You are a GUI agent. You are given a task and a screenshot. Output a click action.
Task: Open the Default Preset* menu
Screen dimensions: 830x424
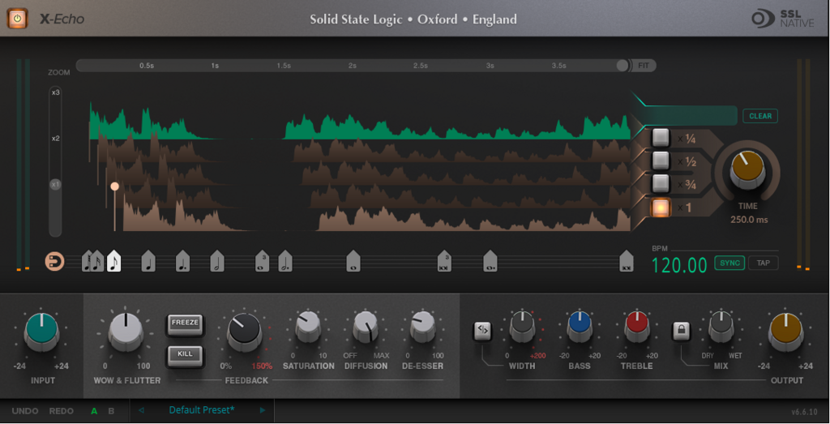click(x=202, y=409)
